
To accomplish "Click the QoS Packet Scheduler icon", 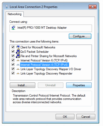I will 18,51.
